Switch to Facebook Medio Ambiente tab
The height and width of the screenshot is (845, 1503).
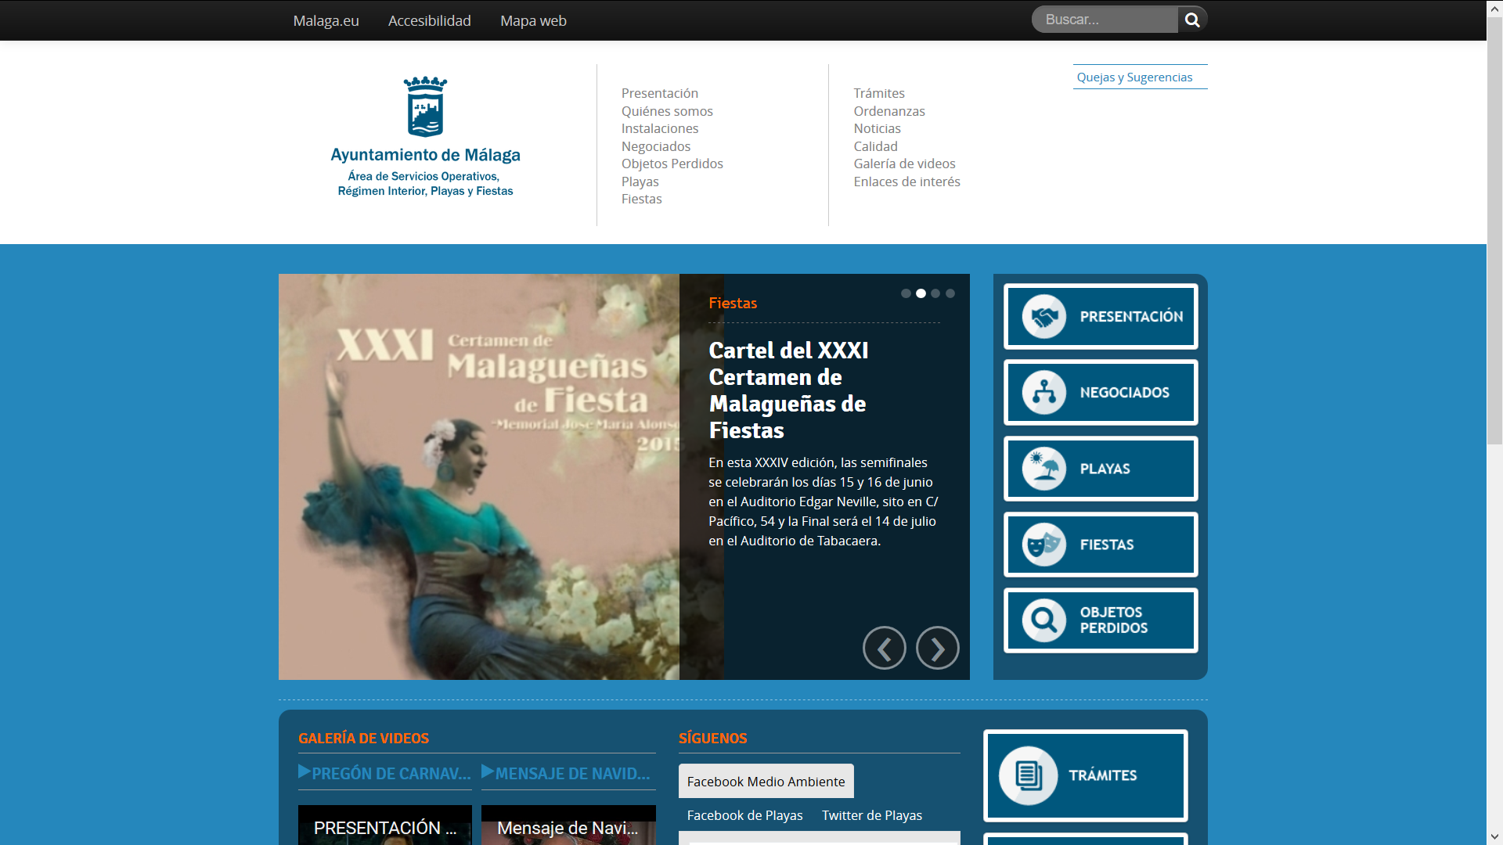tap(766, 781)
